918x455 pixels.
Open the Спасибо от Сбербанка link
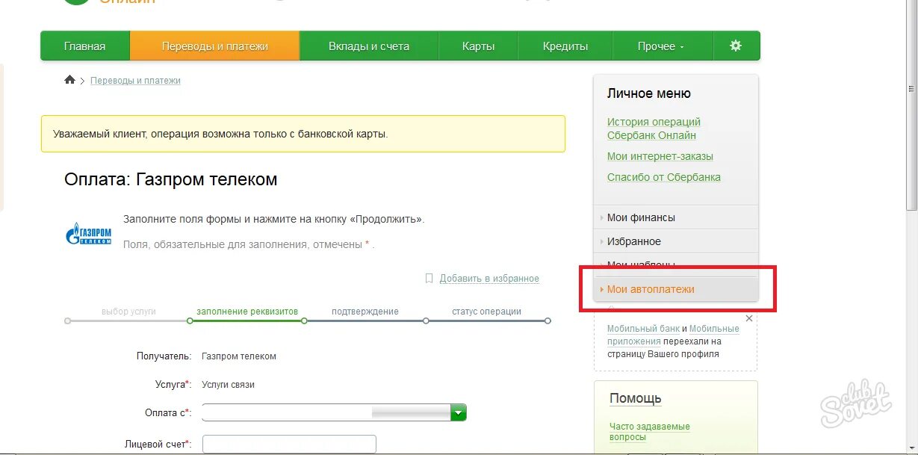click(x=664, y=177)
